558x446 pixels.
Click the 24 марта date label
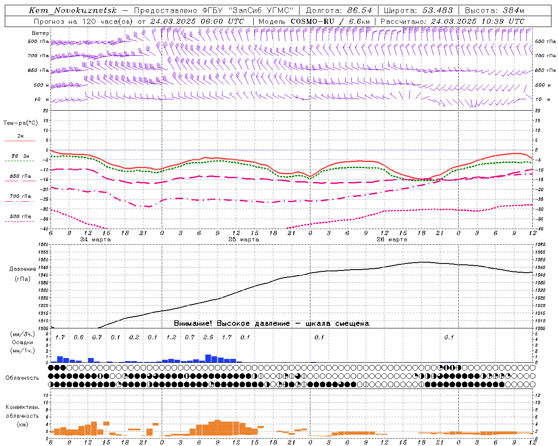click(95, 240)
